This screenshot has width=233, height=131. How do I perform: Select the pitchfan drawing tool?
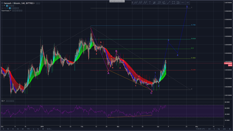[154, 3]
